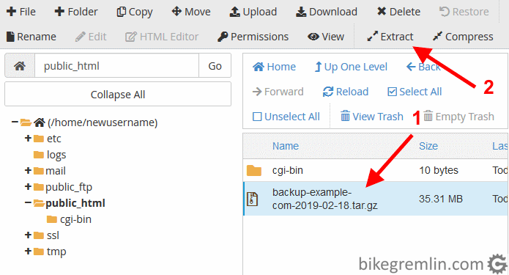Expand the ssl folder
509x275 pixels.
28,235
